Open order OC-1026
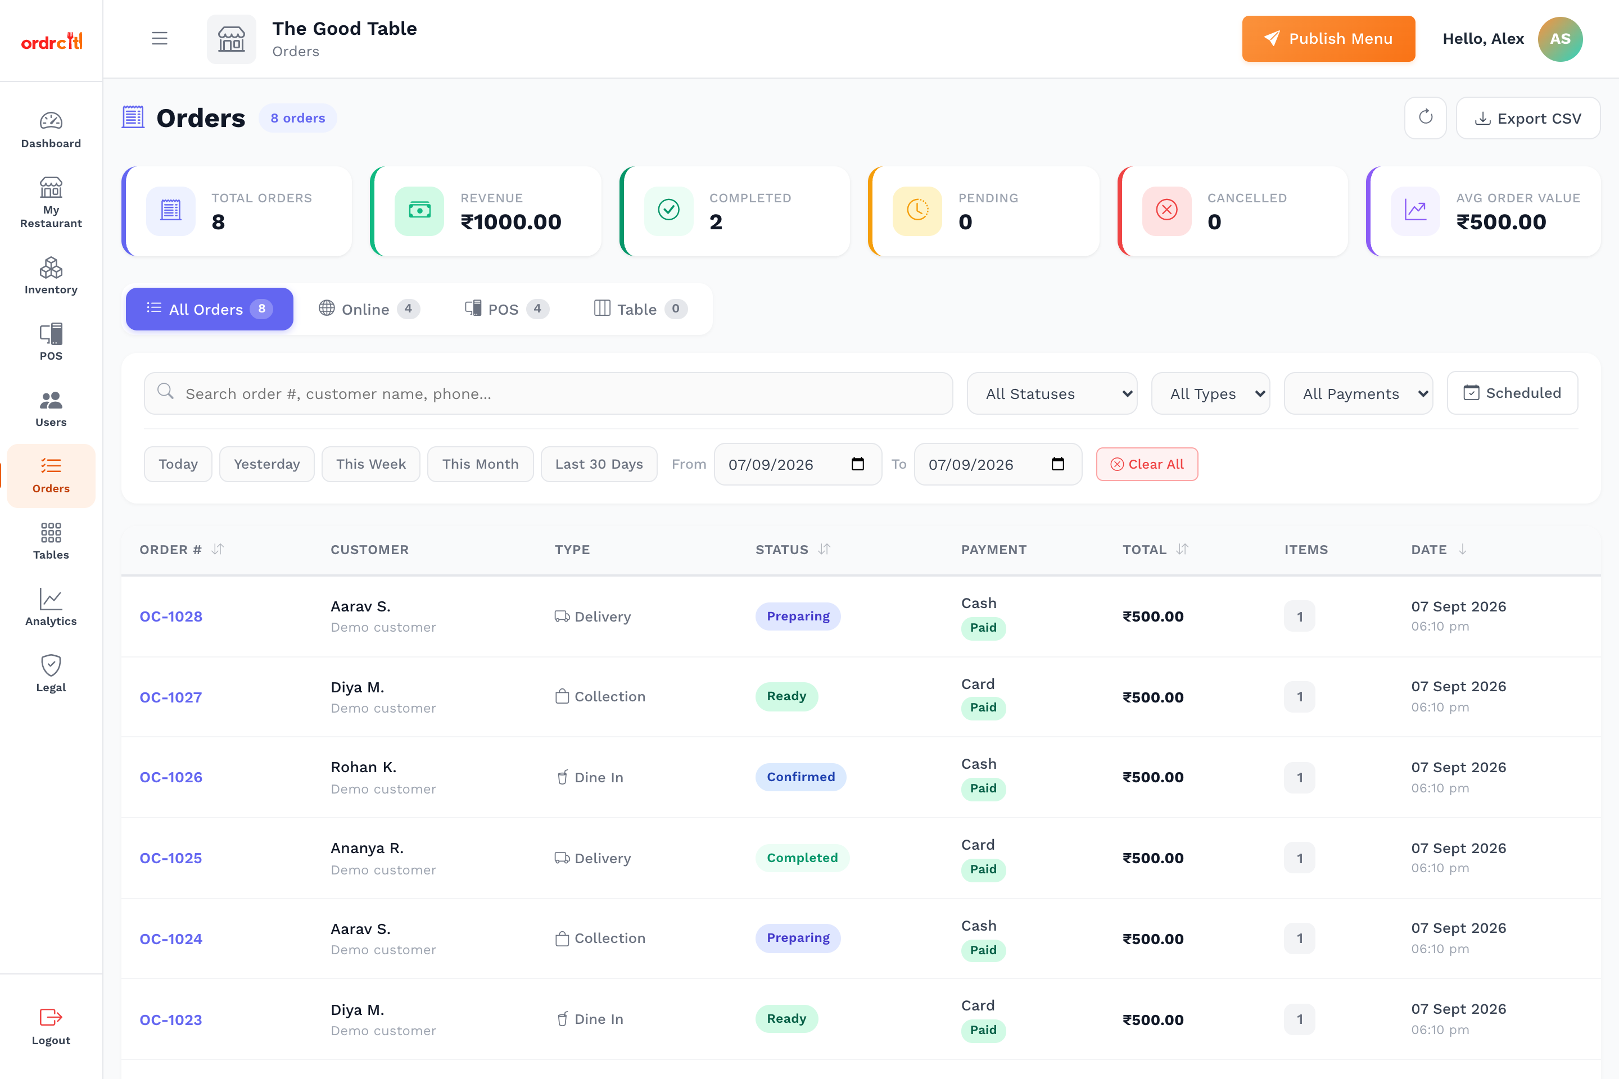The width and height of the screenshot is (1619, 1079). click(x=171, y=777)
